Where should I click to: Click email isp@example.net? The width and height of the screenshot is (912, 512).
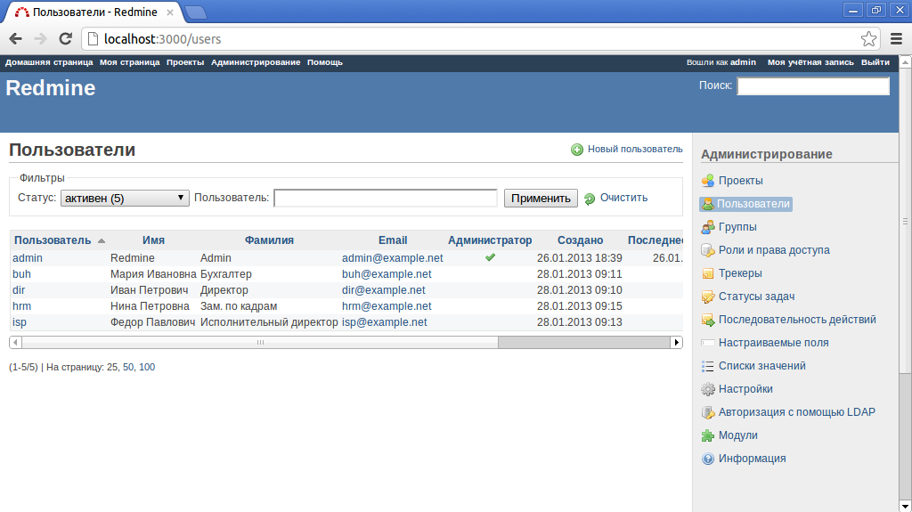(x=384, y=322)
